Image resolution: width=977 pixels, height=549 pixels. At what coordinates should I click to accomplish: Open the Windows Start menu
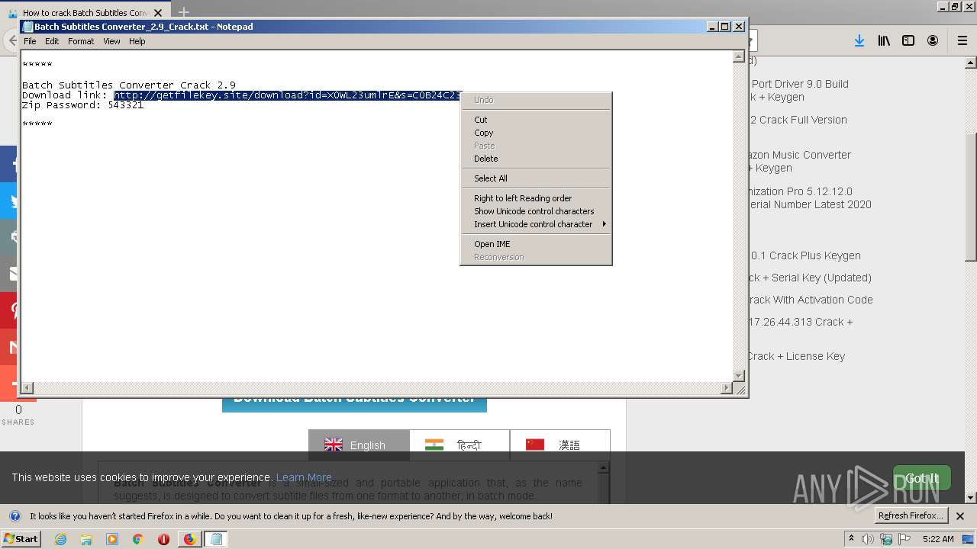pyautogui.click(x=21, y=539)
